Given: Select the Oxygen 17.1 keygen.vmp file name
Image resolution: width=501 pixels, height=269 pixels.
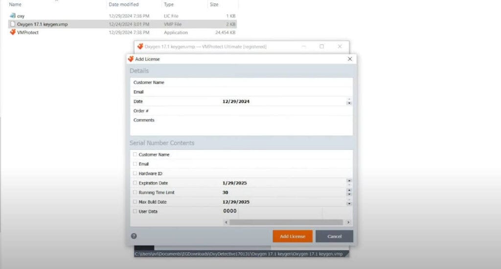Looking at the screenshot, I should (x=42, y=24).
